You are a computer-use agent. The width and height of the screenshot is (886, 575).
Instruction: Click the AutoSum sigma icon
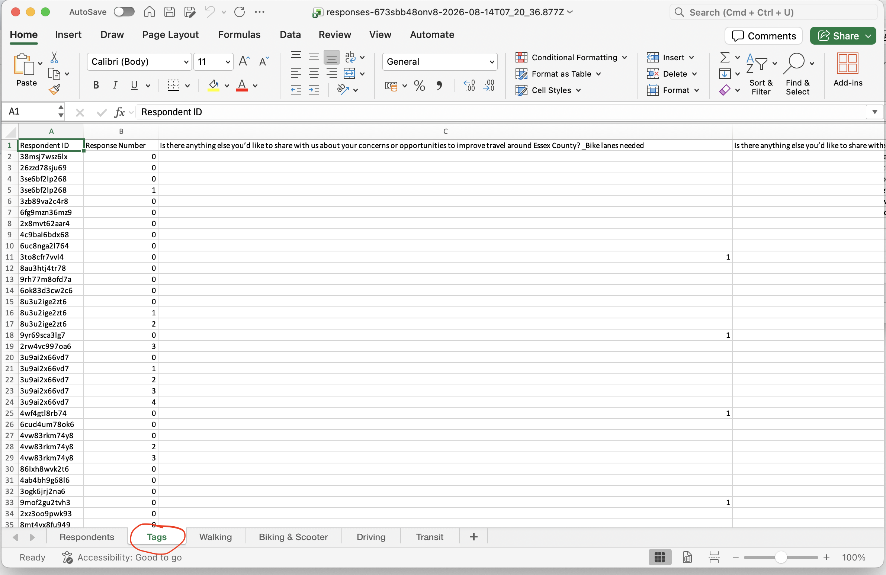coord(725,57)
